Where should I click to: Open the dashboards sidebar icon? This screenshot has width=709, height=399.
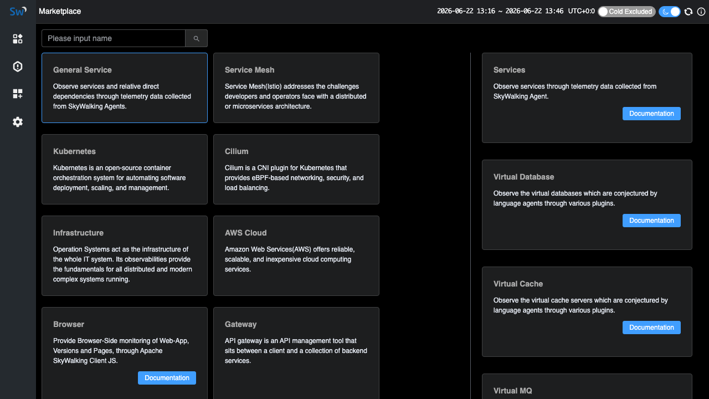(x=18, y=39)
